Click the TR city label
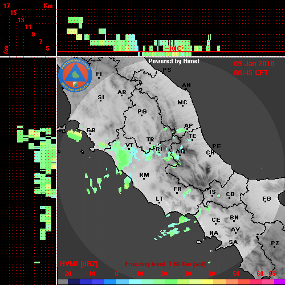 click(x=150, y=140)
